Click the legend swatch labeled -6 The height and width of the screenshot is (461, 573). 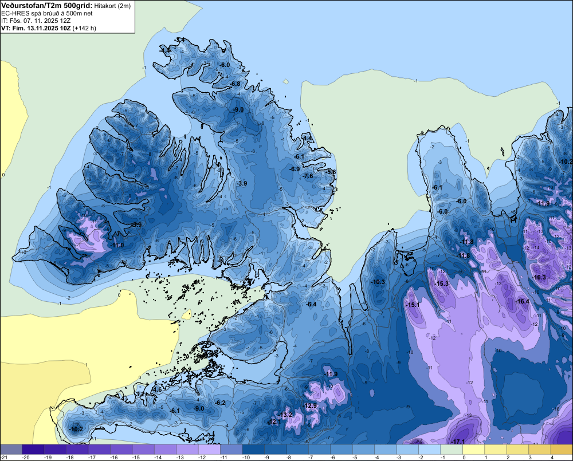click(x=342, y=449)
